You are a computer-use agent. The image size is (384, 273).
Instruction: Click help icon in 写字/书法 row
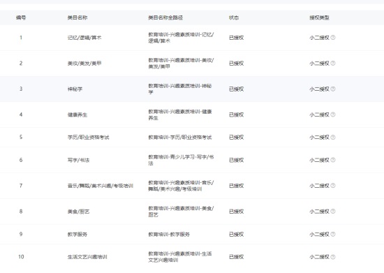(x=333, y=160)
